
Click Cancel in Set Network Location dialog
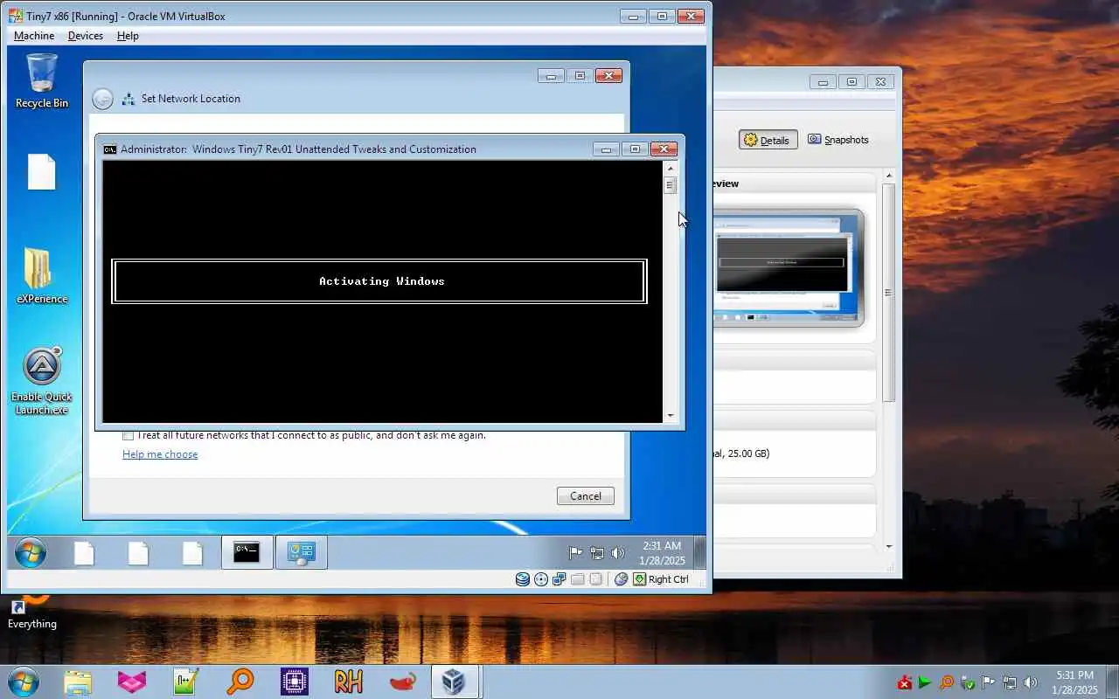click(586, 496)
